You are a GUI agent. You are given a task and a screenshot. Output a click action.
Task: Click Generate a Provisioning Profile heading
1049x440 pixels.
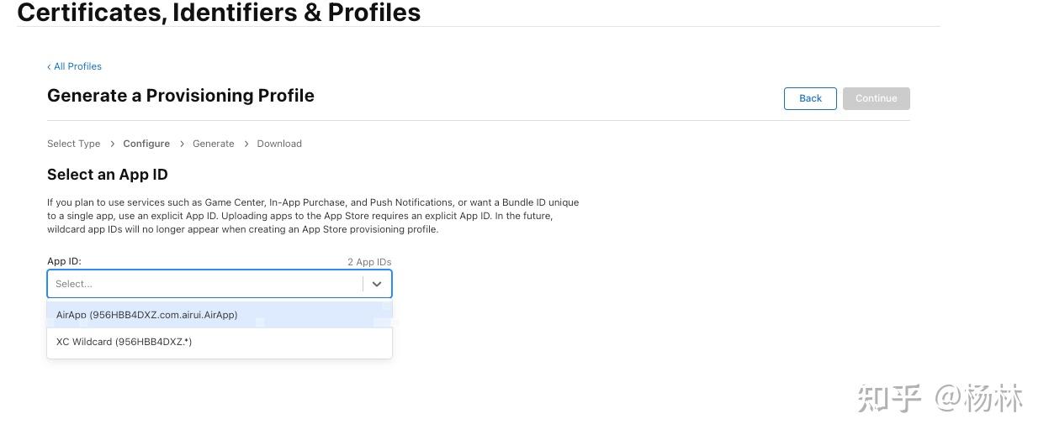(x=181, y=96)
